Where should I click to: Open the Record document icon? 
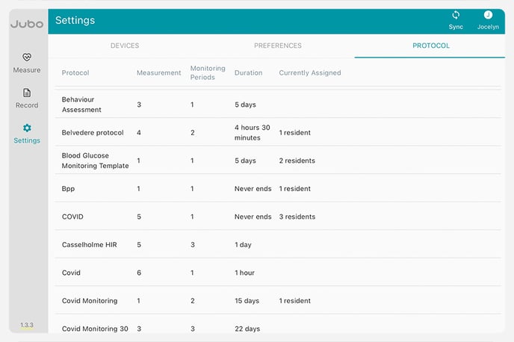coord(27,93)
